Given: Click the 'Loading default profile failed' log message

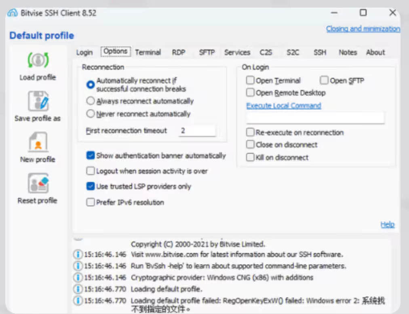Looking at the screenshot, I should (x=258, y=305).
